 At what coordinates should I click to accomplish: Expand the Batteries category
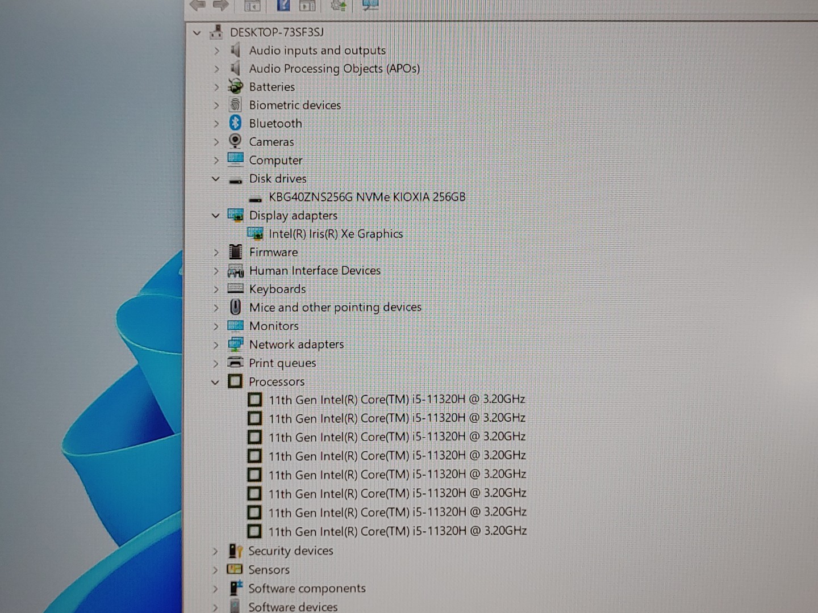click(x=216, y=87)
